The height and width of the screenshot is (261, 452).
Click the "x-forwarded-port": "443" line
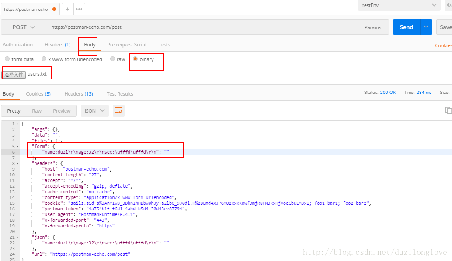click(x=76, y=220)
